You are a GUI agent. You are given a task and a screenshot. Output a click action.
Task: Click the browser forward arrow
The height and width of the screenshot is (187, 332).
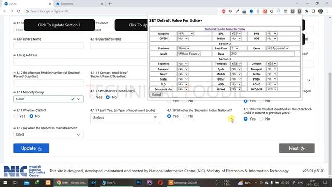11,11
